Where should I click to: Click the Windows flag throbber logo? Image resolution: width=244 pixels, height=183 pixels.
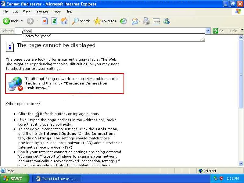[x=238, y=11]
